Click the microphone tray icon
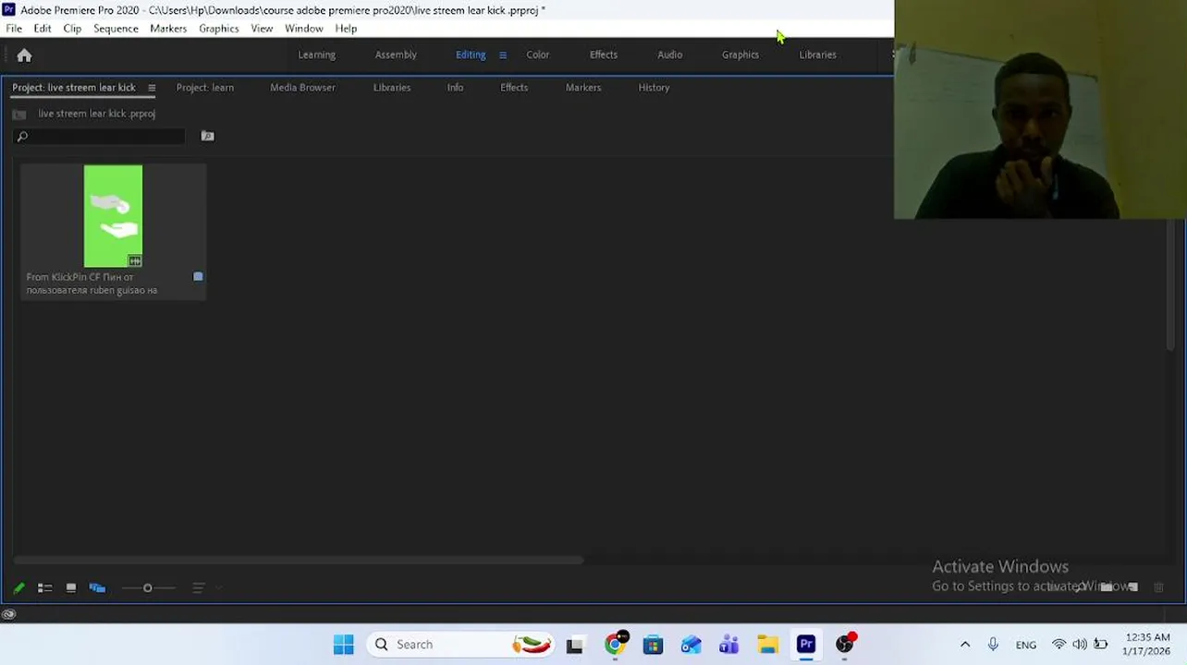1187x665 pixels. [x=993, y=645]
